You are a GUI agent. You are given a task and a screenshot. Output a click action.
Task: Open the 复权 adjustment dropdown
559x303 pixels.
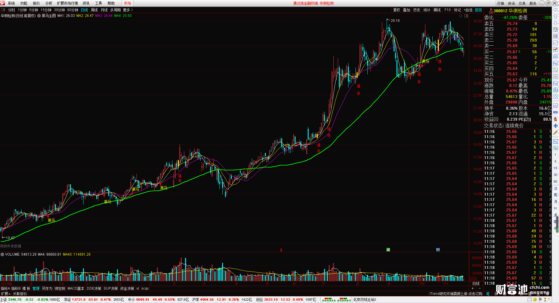tap(397, 10)
